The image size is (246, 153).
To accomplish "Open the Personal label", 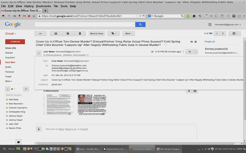I will pos(9,72).
